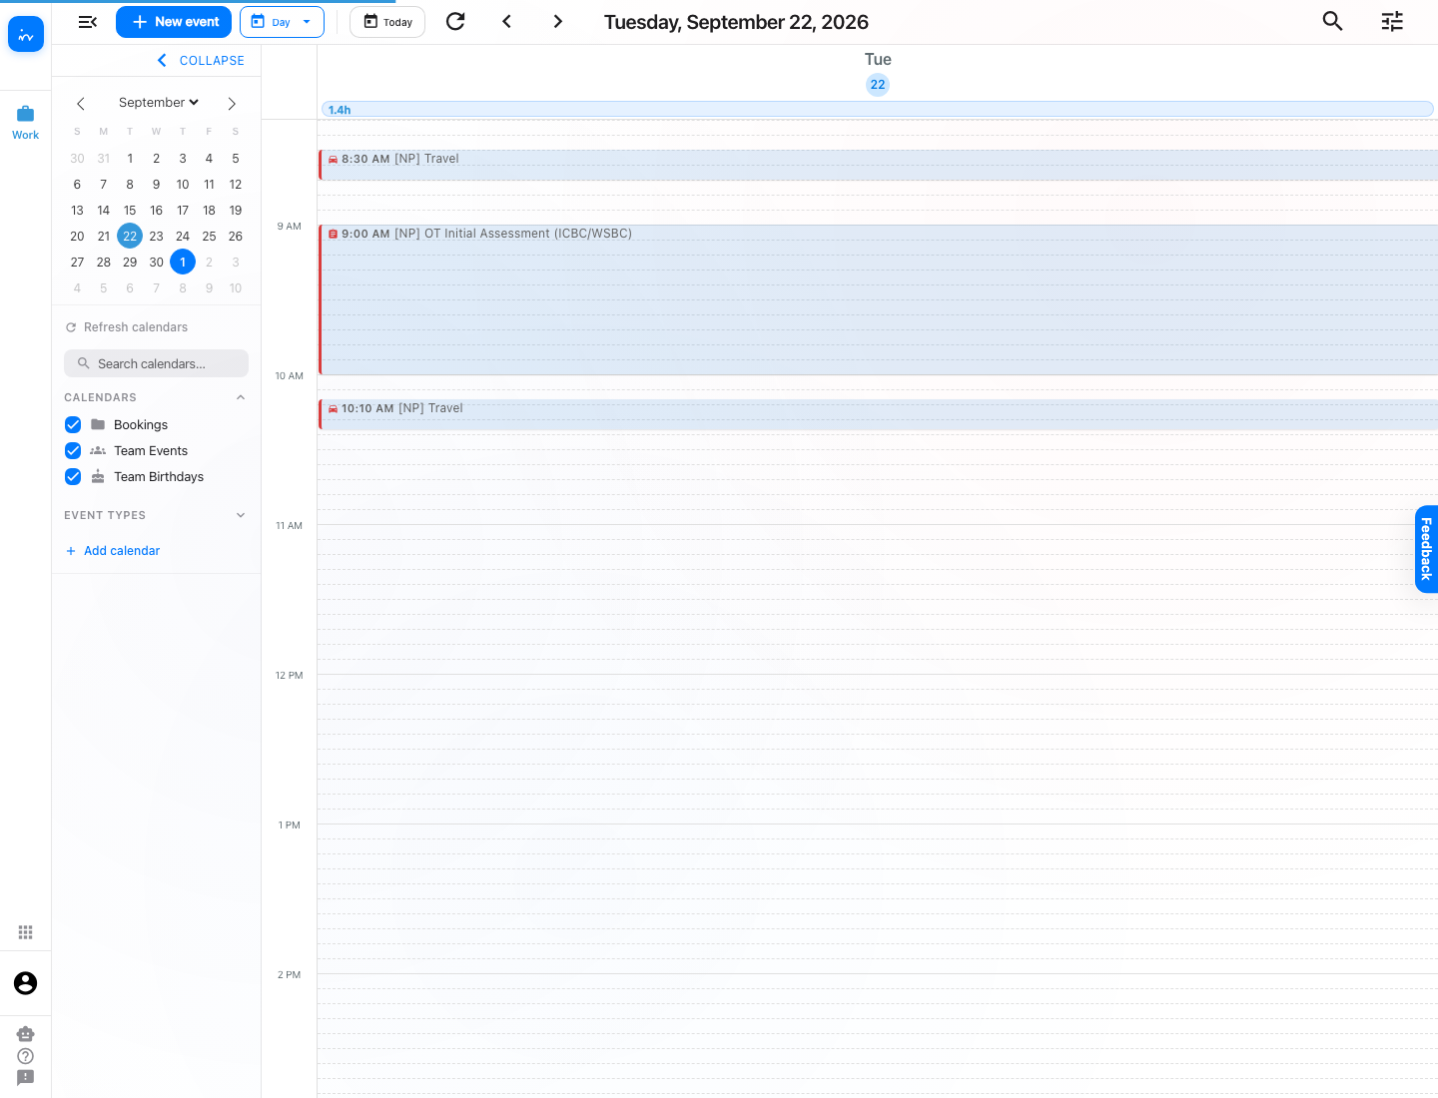
Task: Open the Work workspace
Action: tap(26, 122)
